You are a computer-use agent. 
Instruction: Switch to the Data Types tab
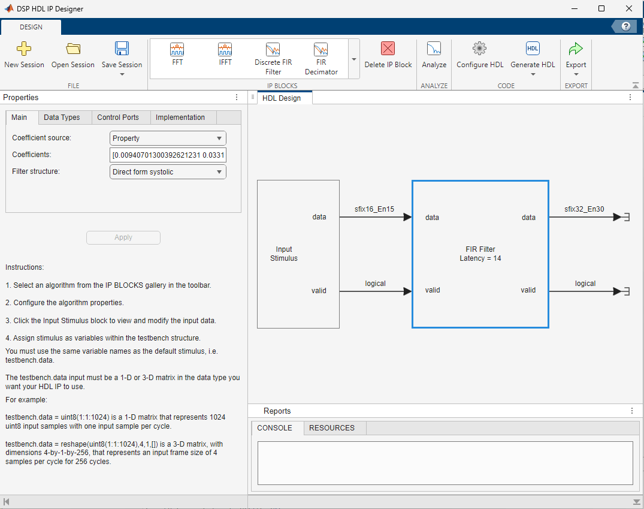64,118
